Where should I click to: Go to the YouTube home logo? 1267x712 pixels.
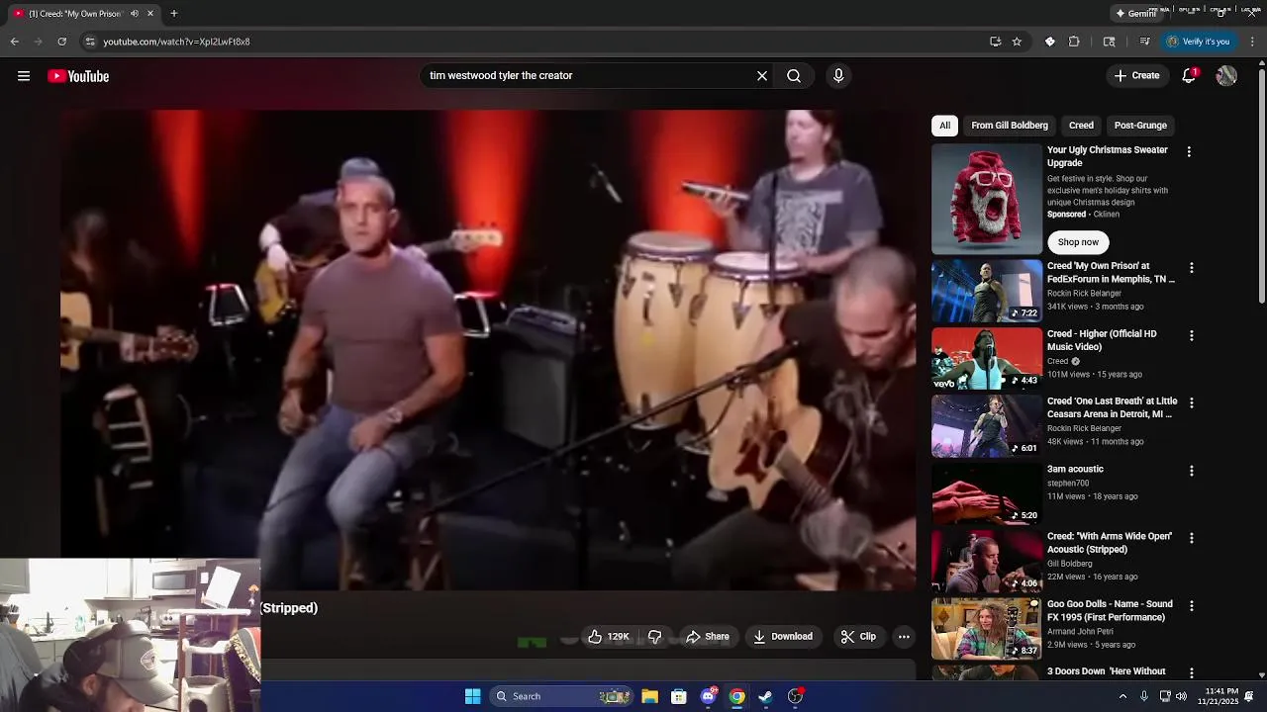78,76
